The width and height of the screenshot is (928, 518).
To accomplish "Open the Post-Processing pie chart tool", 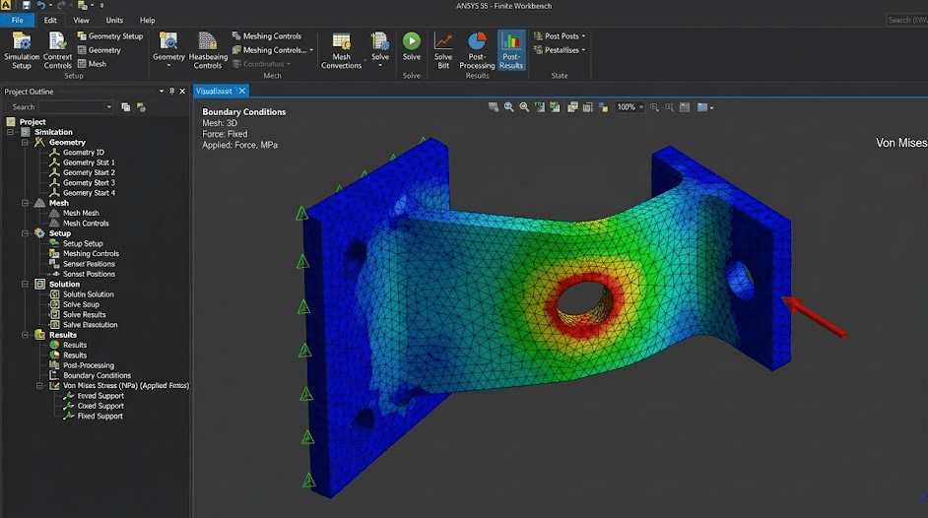I will (477, 50).
